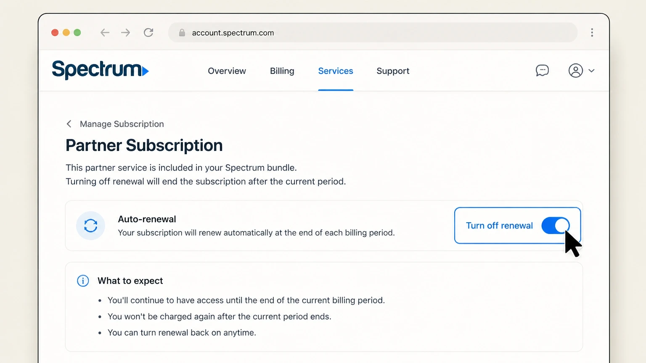646x363 pixels.
Task: Click the browser forward arrow icon
Action: click(125, 33)
